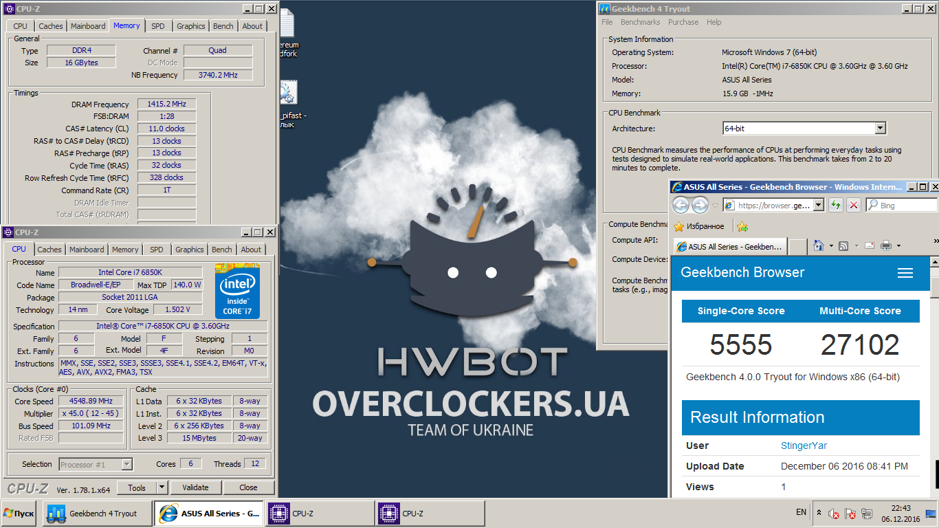Switch to Geekbench 4 Tryout taskbar button

pyautogui.click(x=96, y=514)
